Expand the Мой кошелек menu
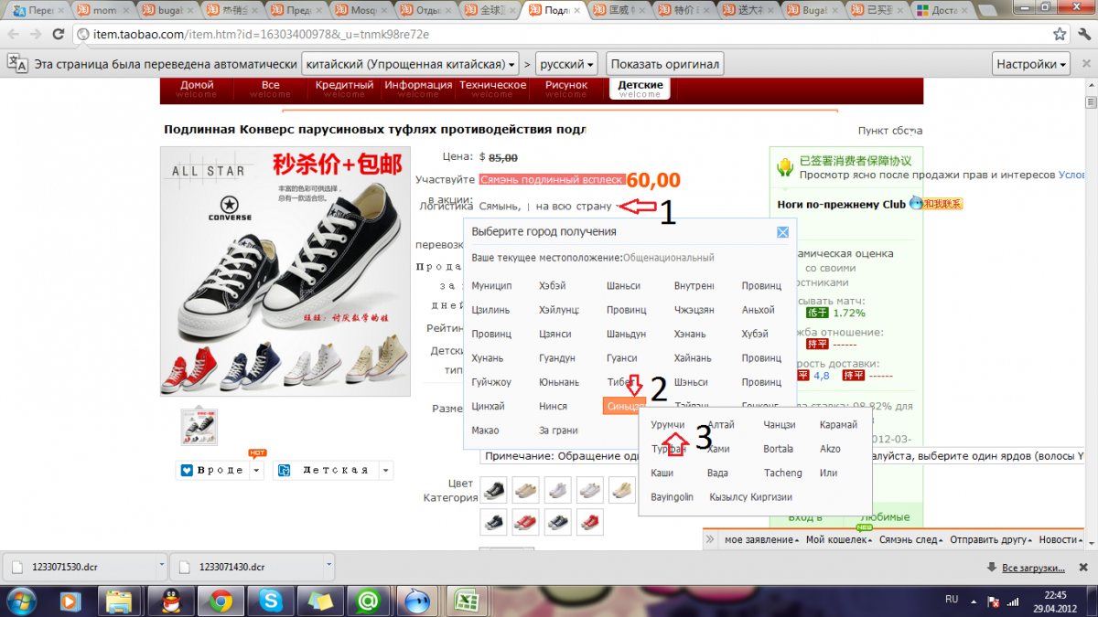 coord(839,539)
